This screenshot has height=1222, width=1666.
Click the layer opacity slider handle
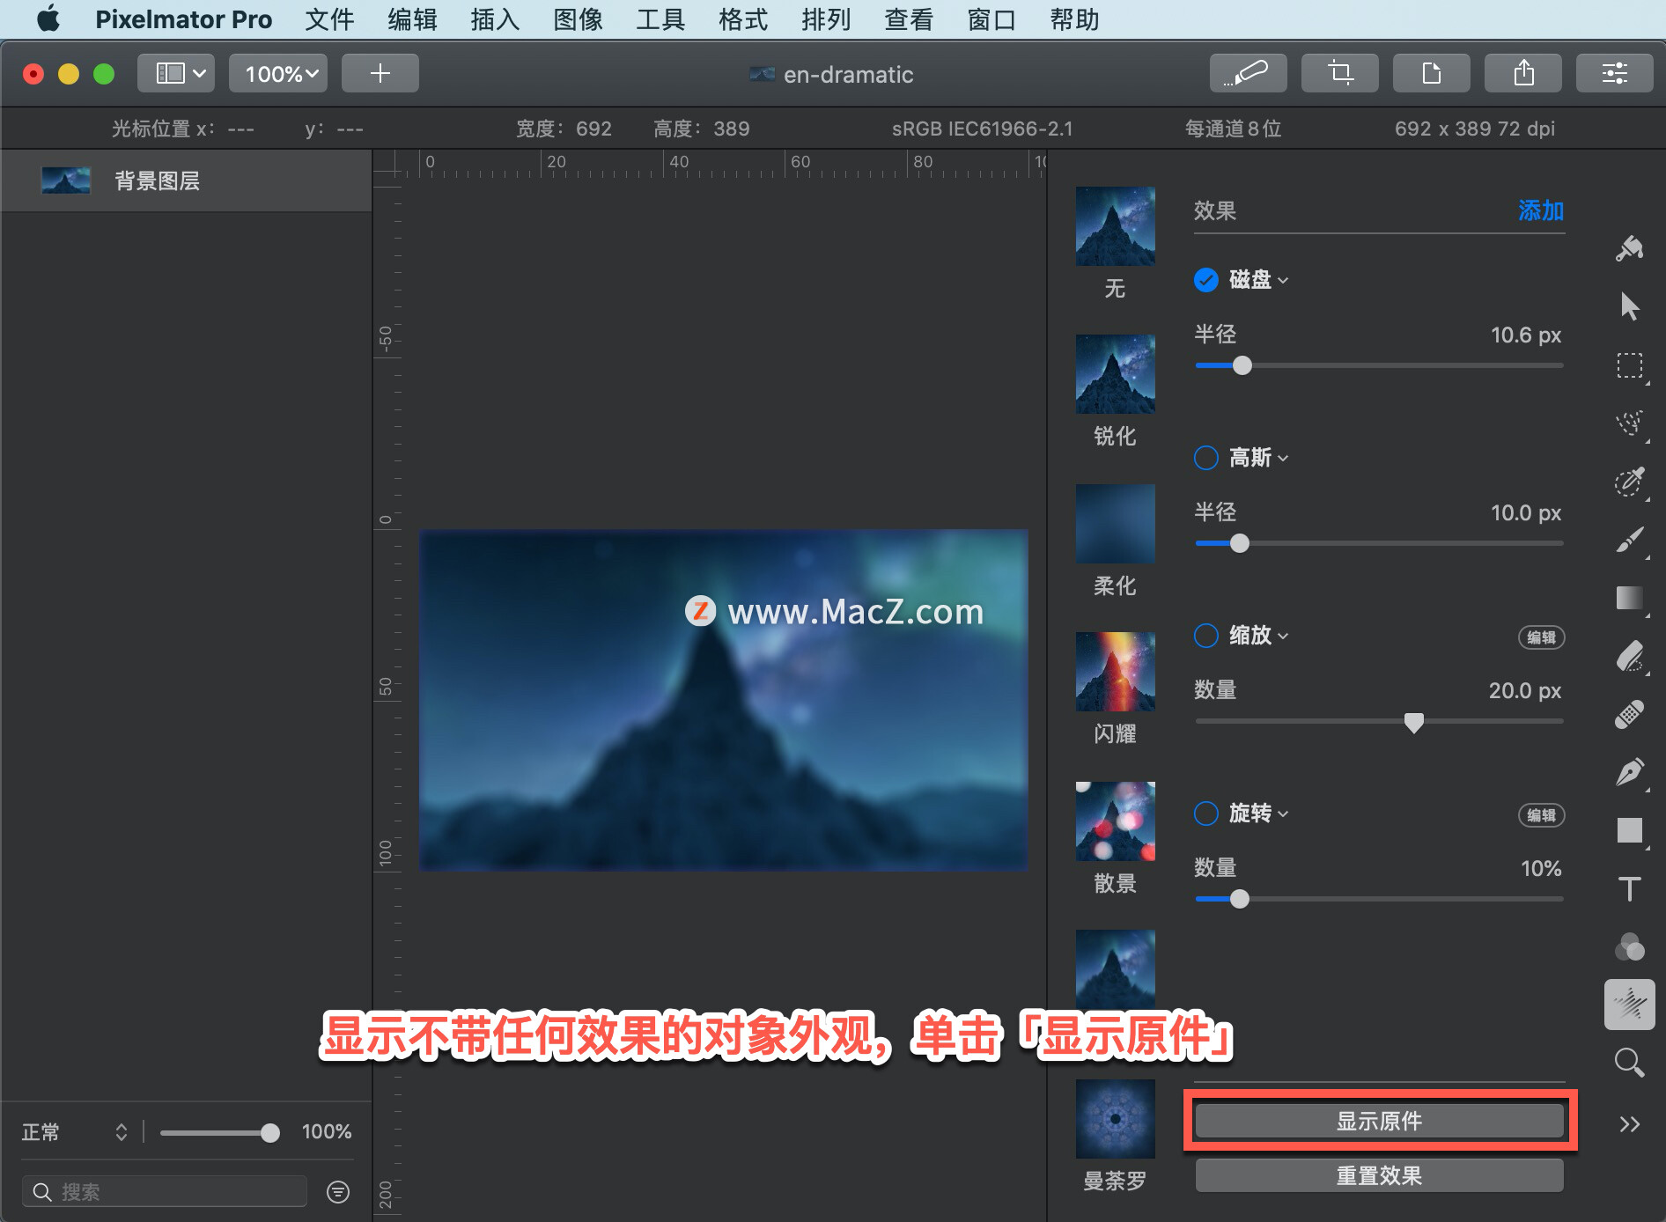(270, 1133)
